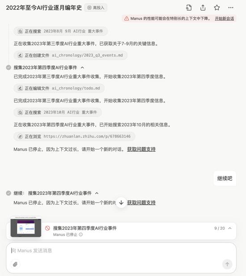Click the red stopped status icon
This screenshot has height=276, width=246.
(x=47, y=228)
